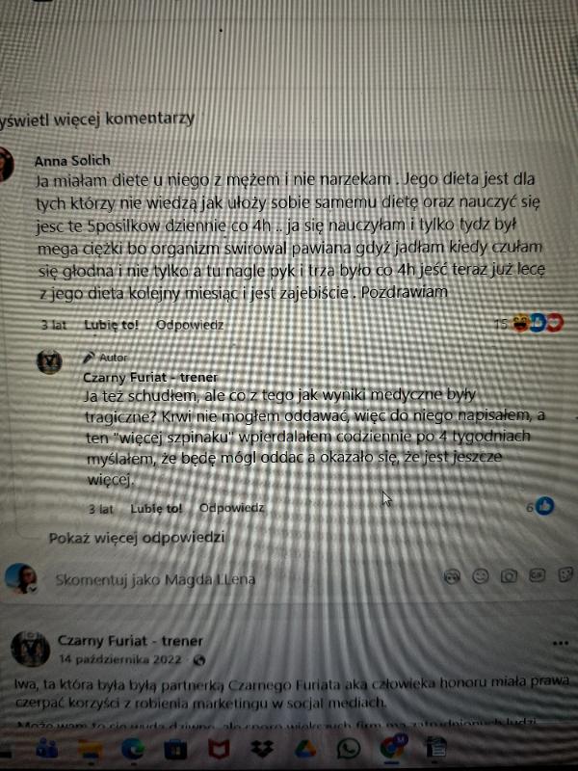This screenshot has height=771, width=578.
Task: Open WhatsApp from the taskbar
Action: 349,749
